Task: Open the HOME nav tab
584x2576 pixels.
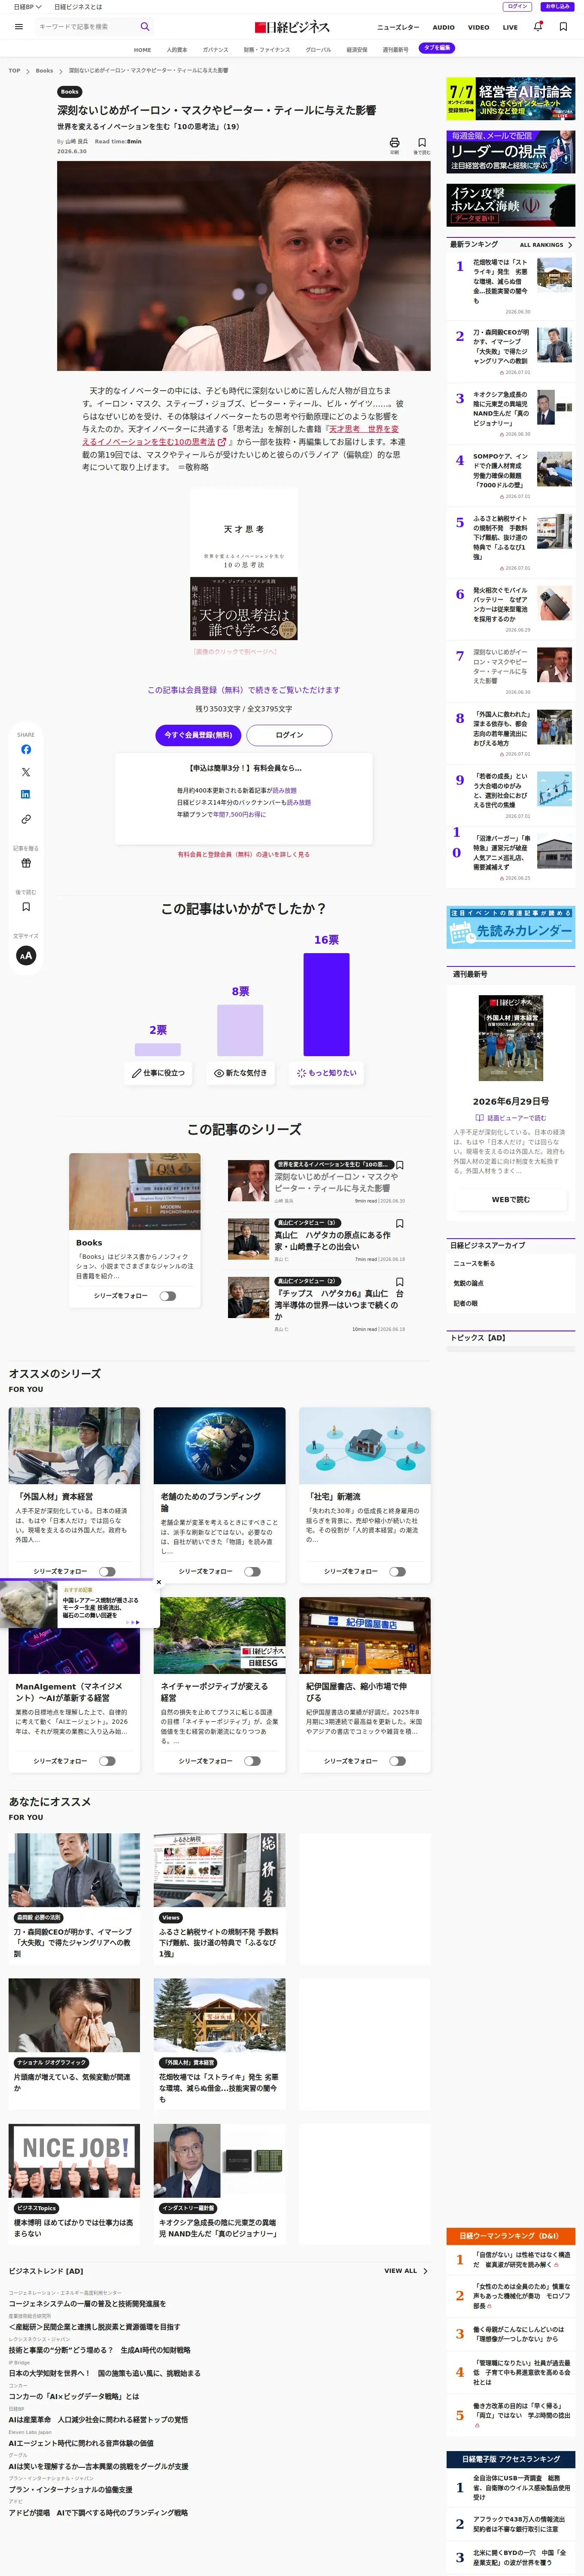Action: (143, 49)
